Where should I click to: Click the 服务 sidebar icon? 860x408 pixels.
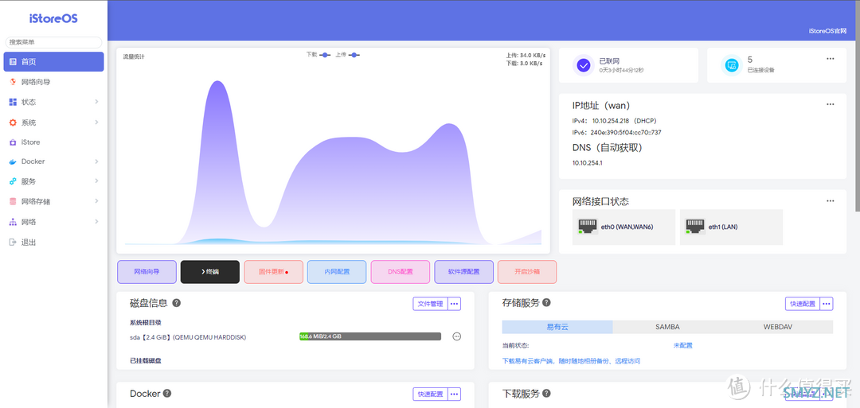tap(13, 182)
